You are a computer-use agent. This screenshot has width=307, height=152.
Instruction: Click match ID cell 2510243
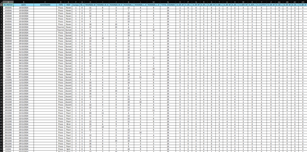coord(9,30)
